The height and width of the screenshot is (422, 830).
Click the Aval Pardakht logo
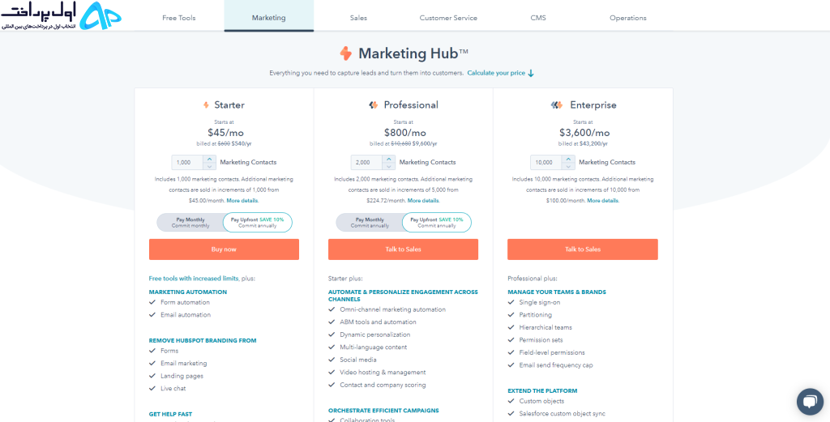tap(62, 16)
